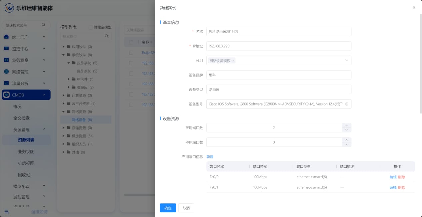Collapse the CMDB menu chevron
Viewport: 422px width, 217px height.
[44, 95]
